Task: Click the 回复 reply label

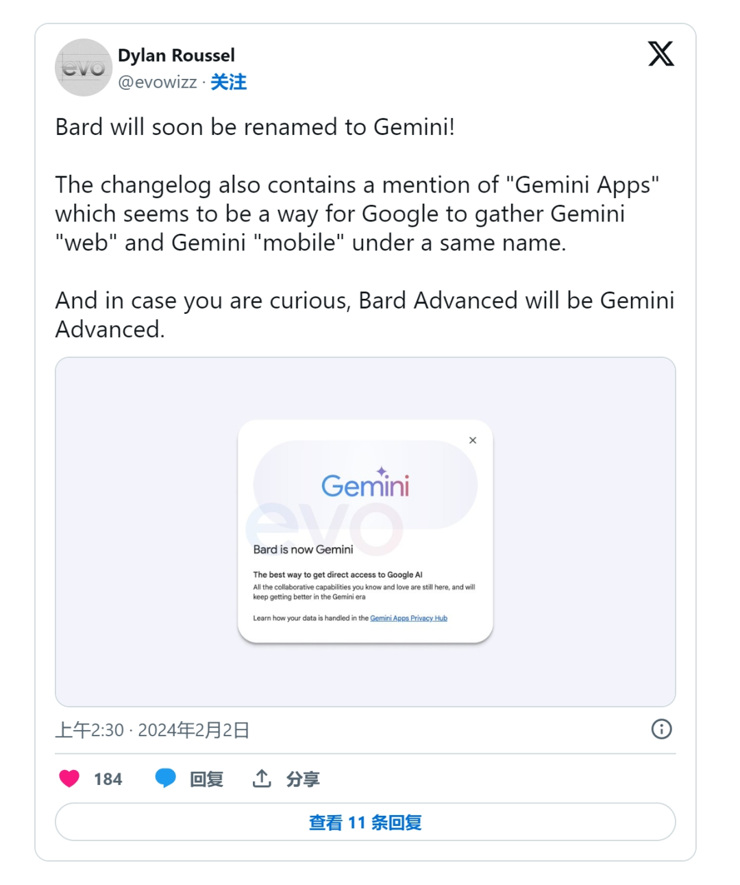Action: [x=206, y=779]
